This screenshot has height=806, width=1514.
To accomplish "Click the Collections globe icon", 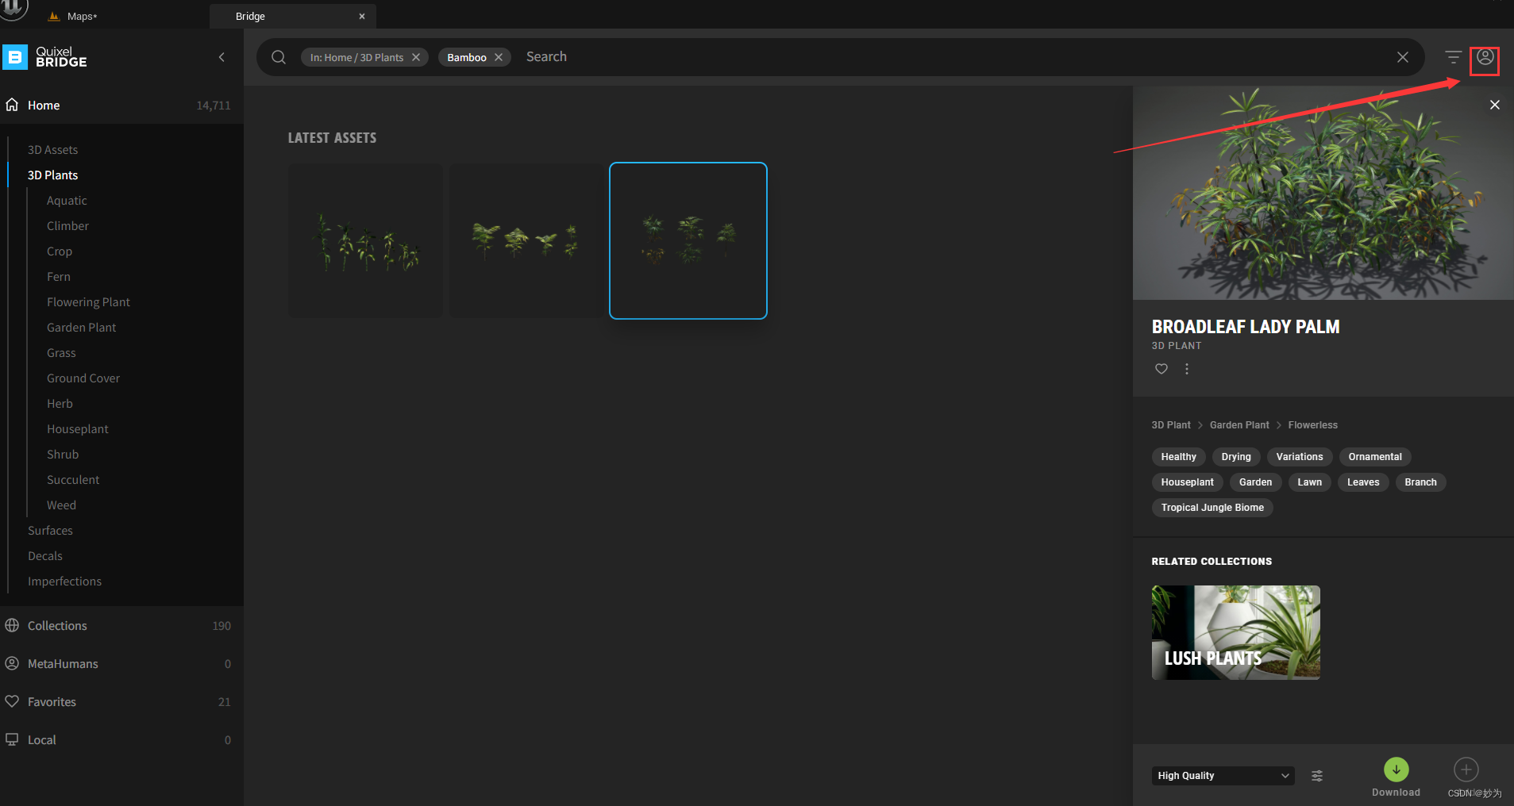I will 12,625.
